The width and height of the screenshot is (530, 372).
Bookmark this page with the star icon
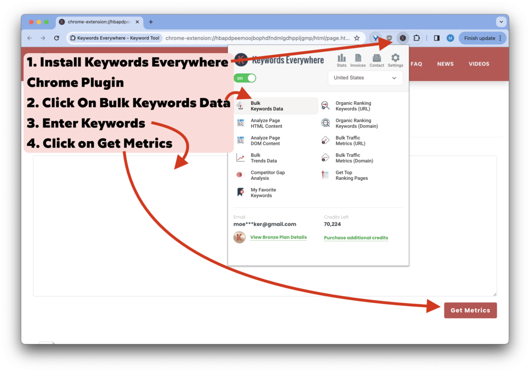click(x=356, y=38)
